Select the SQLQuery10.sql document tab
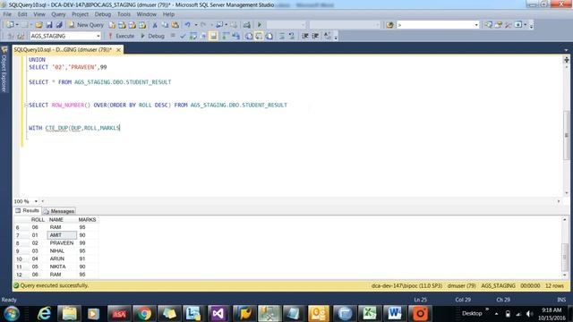Viewport: 573px width, 322px height. pos(63,50)
